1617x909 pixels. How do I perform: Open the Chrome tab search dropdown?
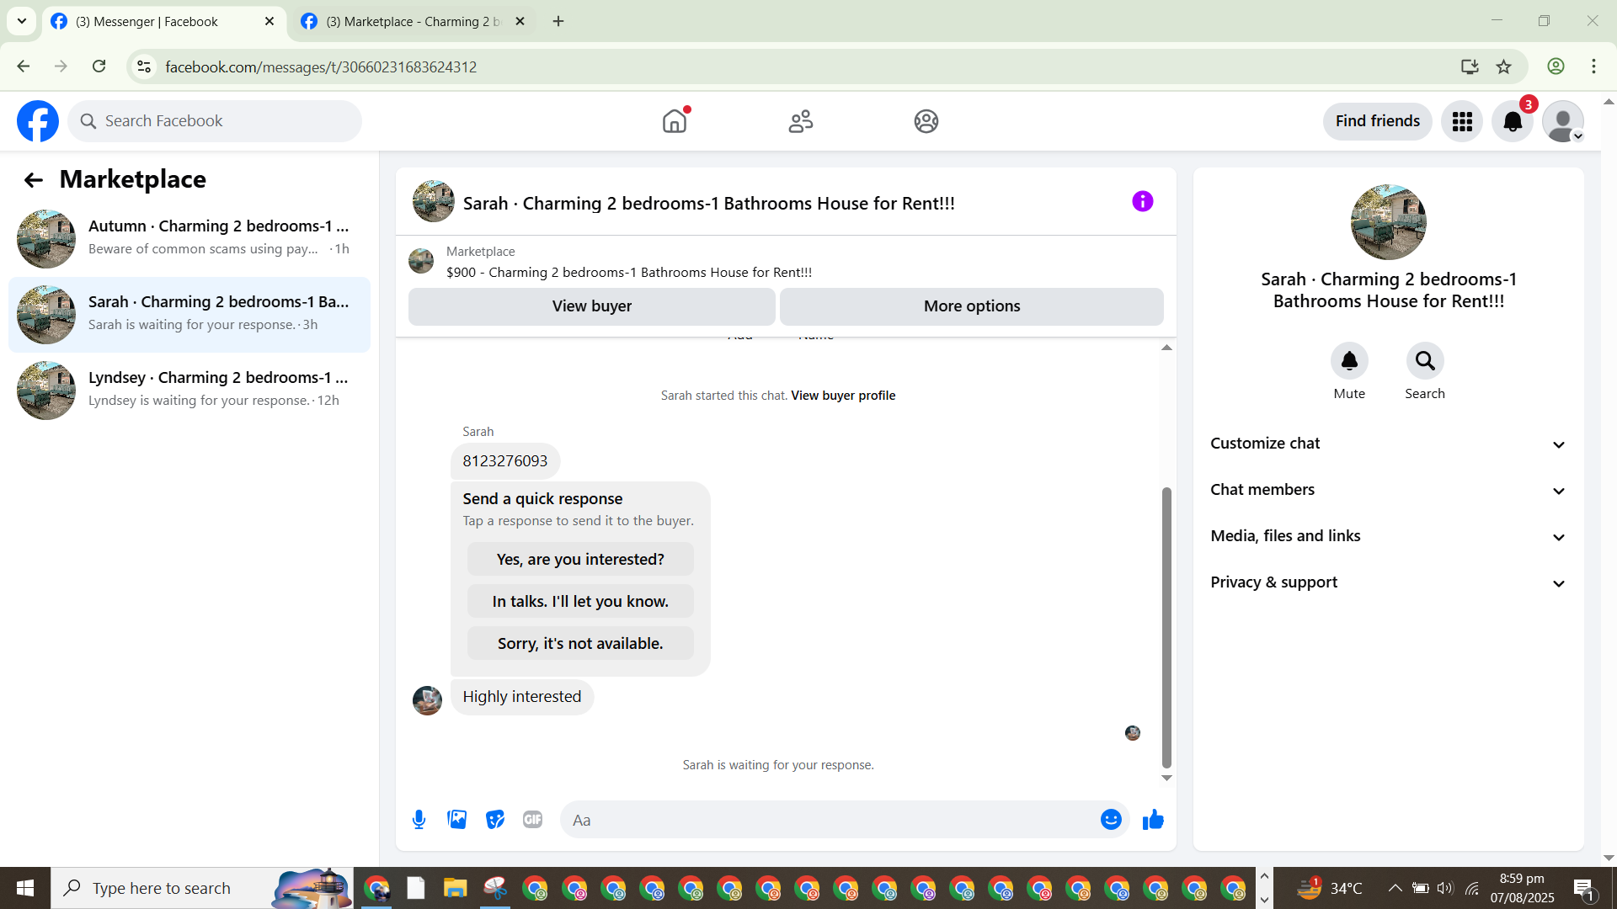22,21
